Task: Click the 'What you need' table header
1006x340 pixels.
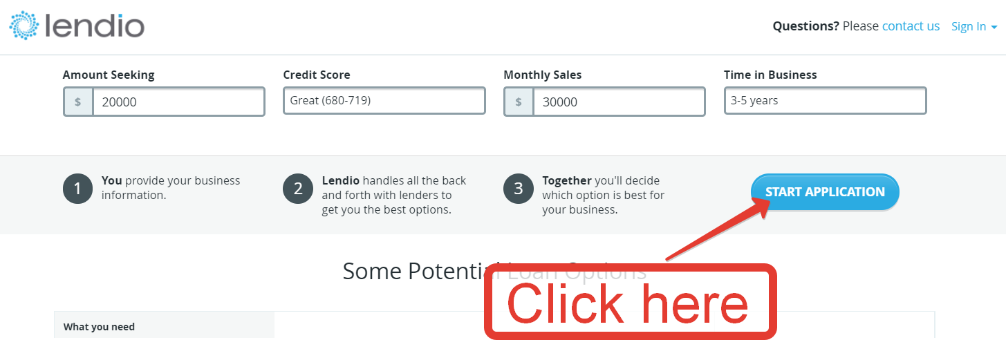Action: click(99, 327)
